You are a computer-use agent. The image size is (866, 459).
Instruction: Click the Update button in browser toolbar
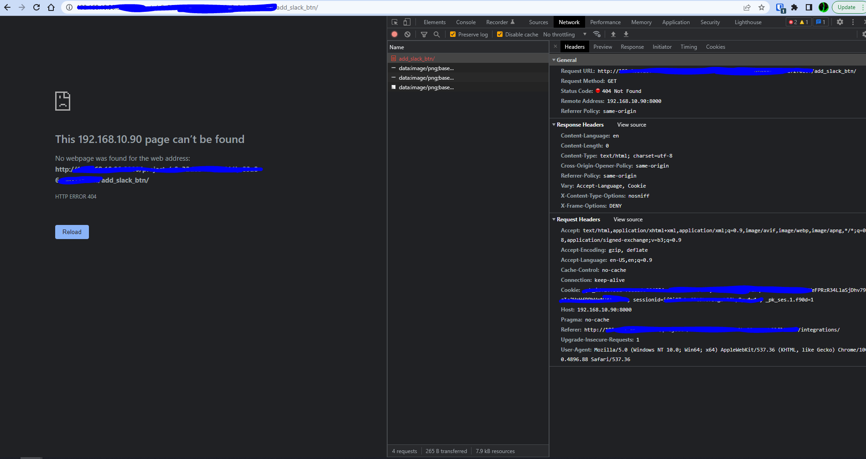point(847,7)
